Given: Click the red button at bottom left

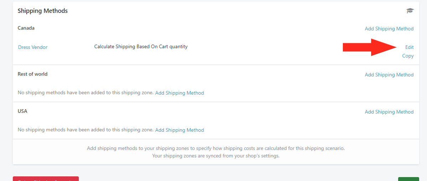Looking at the screenshot, I should pos(46,179).
